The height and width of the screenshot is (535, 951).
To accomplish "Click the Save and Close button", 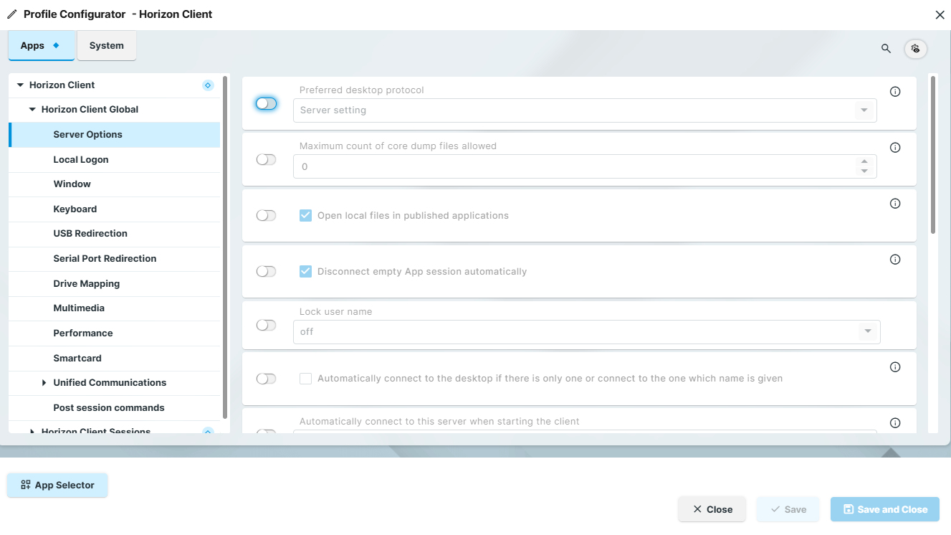I will [x=884, y=509].
